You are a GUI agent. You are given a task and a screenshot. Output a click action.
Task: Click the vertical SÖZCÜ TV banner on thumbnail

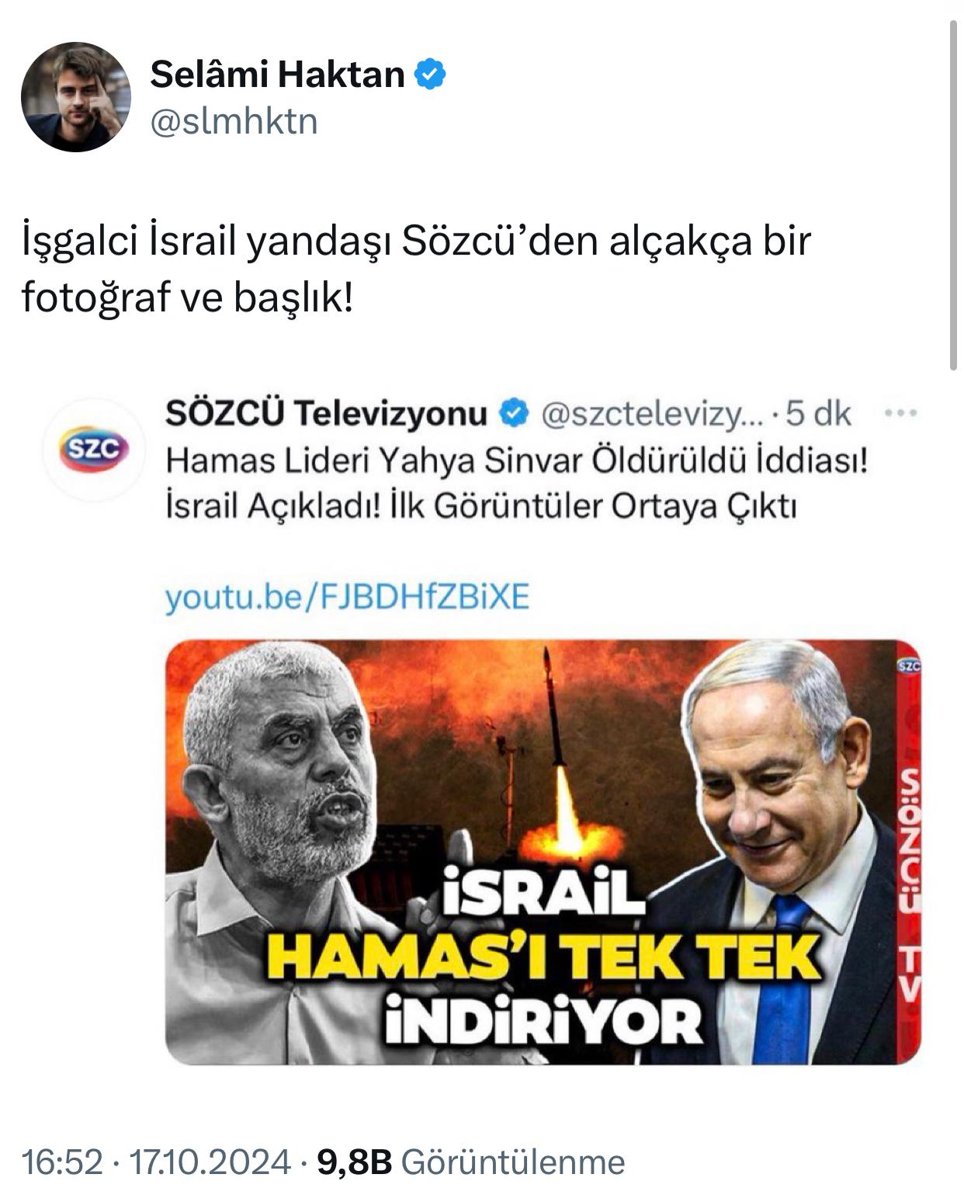pos(909,885)
